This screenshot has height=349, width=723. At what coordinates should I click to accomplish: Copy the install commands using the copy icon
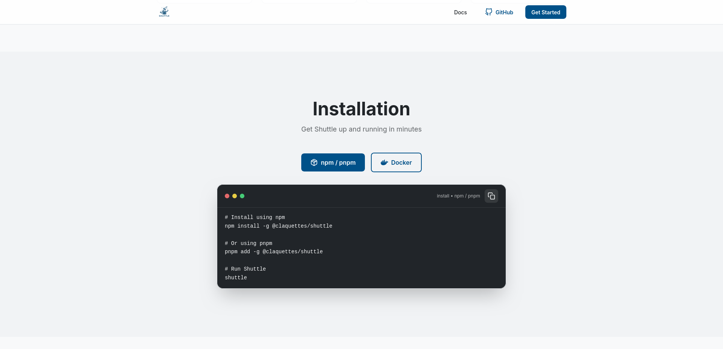[491, 196]
